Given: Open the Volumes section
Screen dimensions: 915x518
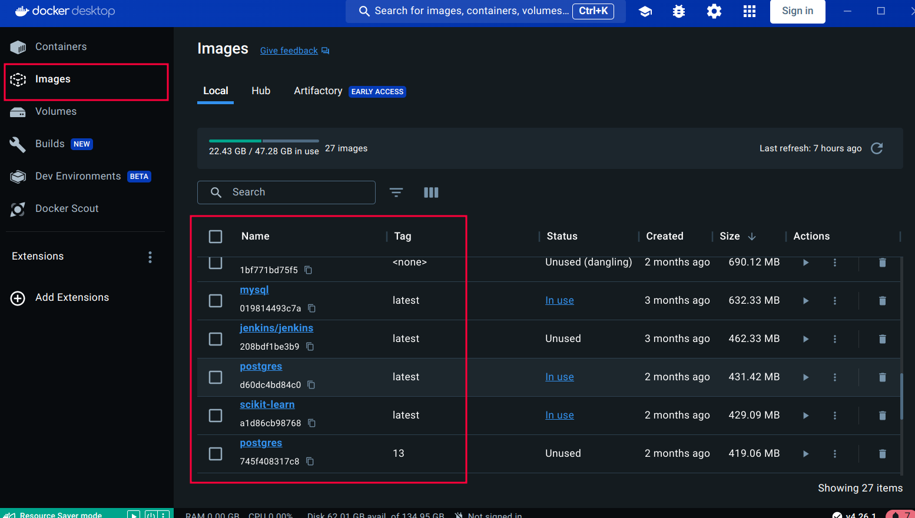Looking at the screenshot, I should (56, 111).
